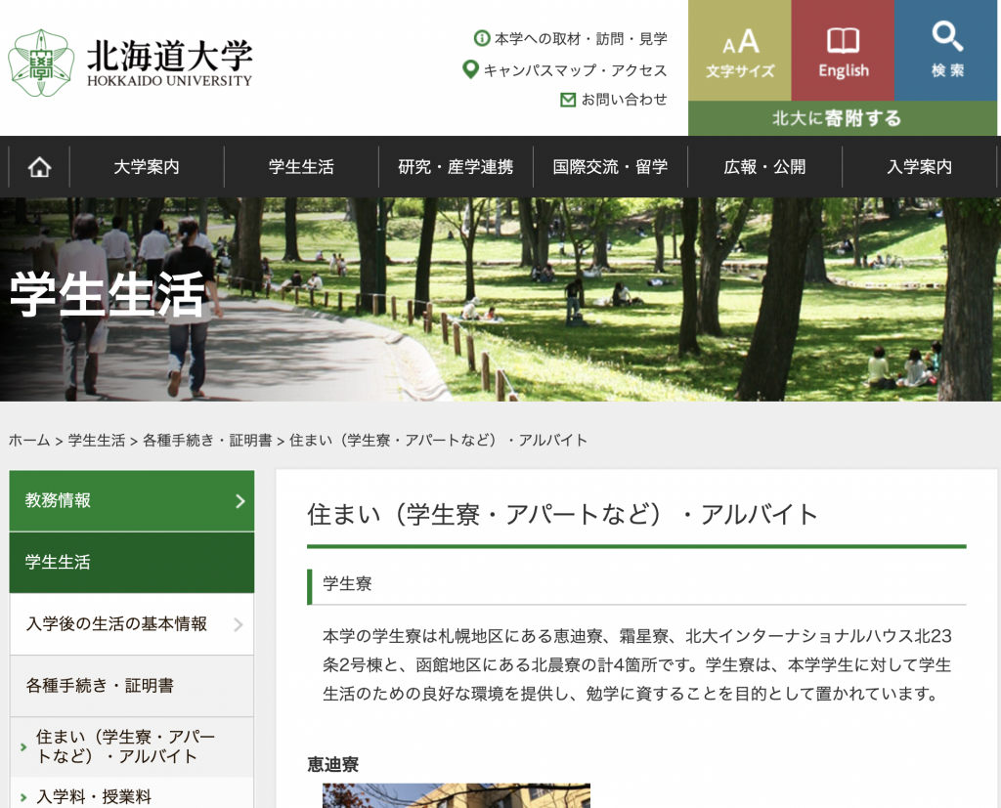Click the 北大に寄附する donation banner

[x=843, y=118]
